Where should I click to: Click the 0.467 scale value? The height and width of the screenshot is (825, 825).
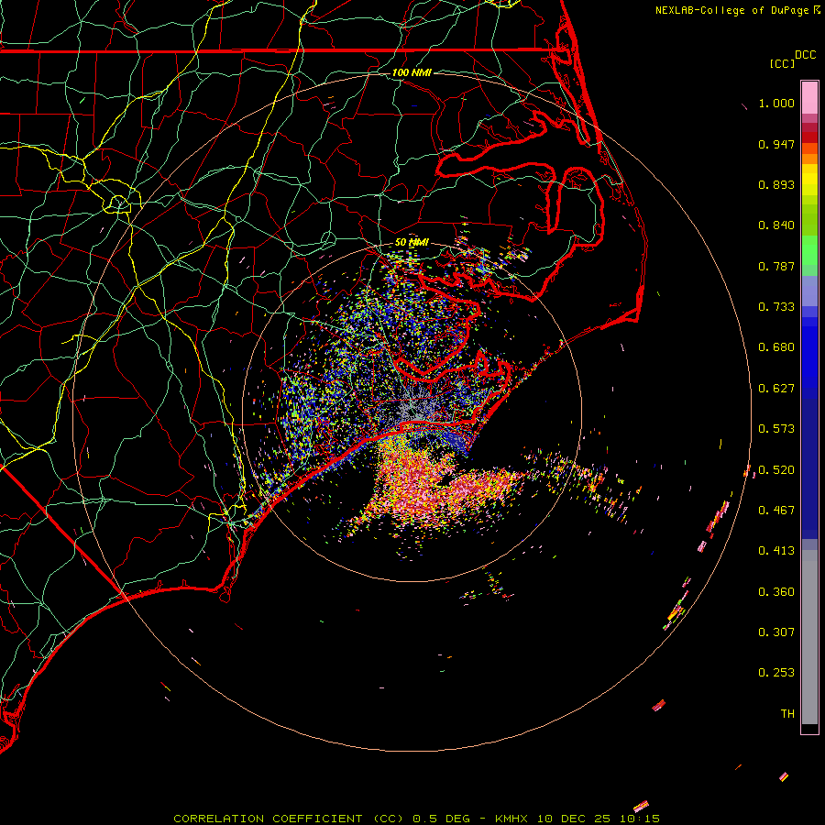(776, 511)
